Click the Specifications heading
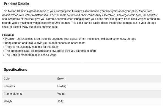 [x=15, y=70]
